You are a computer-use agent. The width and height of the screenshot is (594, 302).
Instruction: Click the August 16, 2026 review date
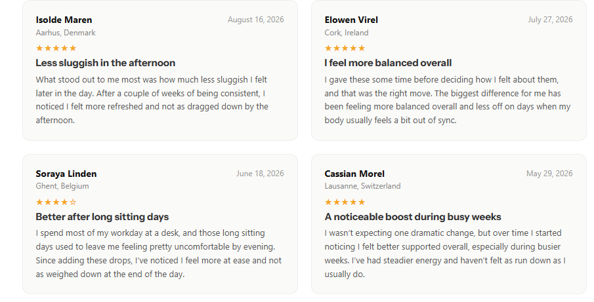pos(256,19)
